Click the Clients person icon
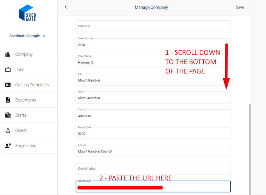 point(8,131)
